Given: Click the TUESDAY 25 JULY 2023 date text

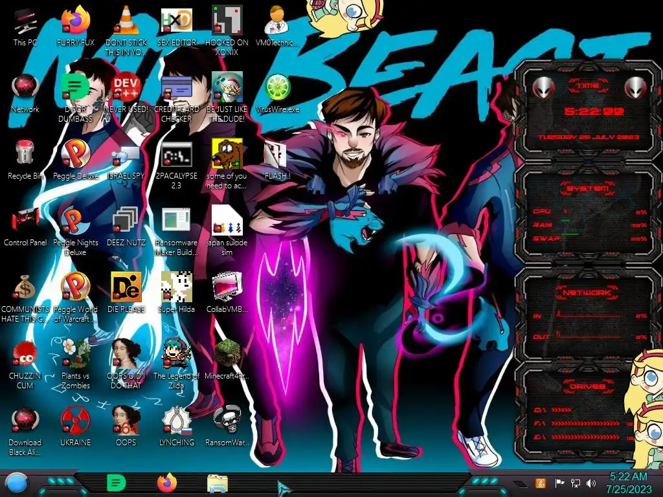Looking at the screenshot, I should pyautogui.click(x=588, y=137).
